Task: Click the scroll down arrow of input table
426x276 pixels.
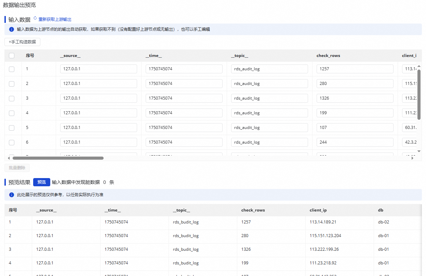Action: [419, 151]
